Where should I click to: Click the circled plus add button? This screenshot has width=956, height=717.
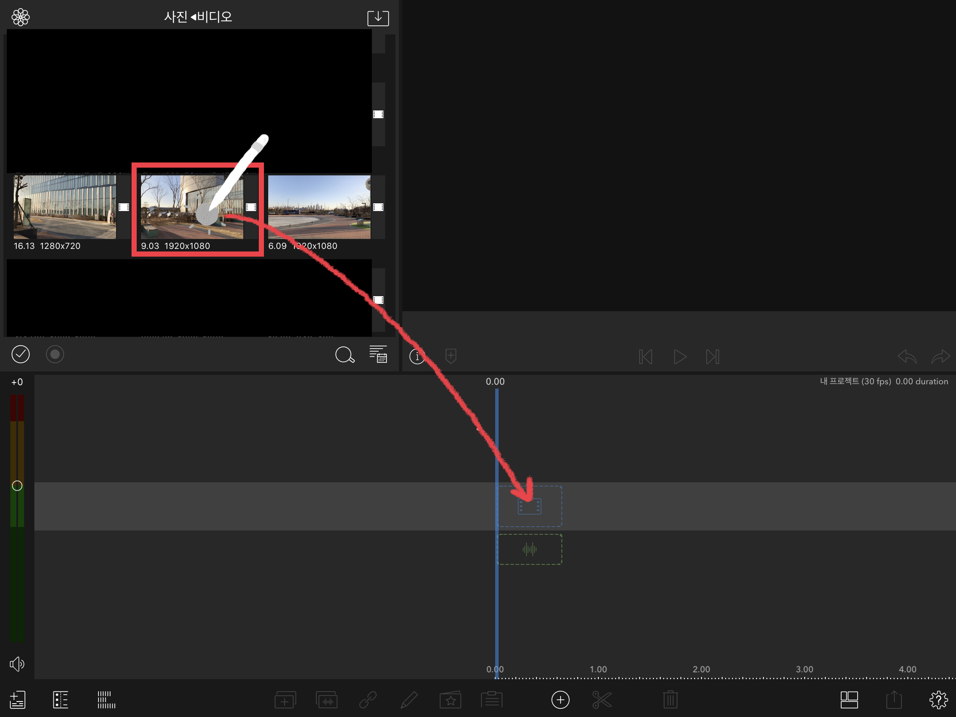(560, 700)
